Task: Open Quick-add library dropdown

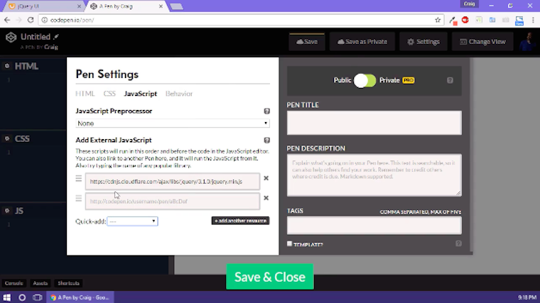Action: pyautogui.click(x=133, y=221)
